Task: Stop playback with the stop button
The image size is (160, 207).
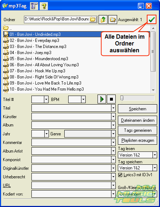Action: click(111, 99)
